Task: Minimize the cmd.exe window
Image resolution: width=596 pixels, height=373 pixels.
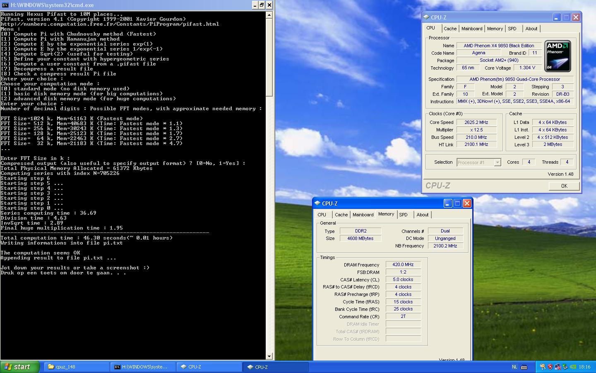Action: 255,5
